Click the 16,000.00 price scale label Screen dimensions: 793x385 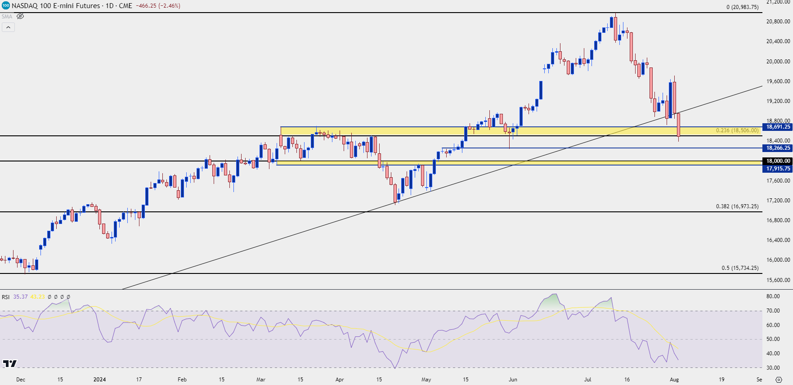point(778,260)
